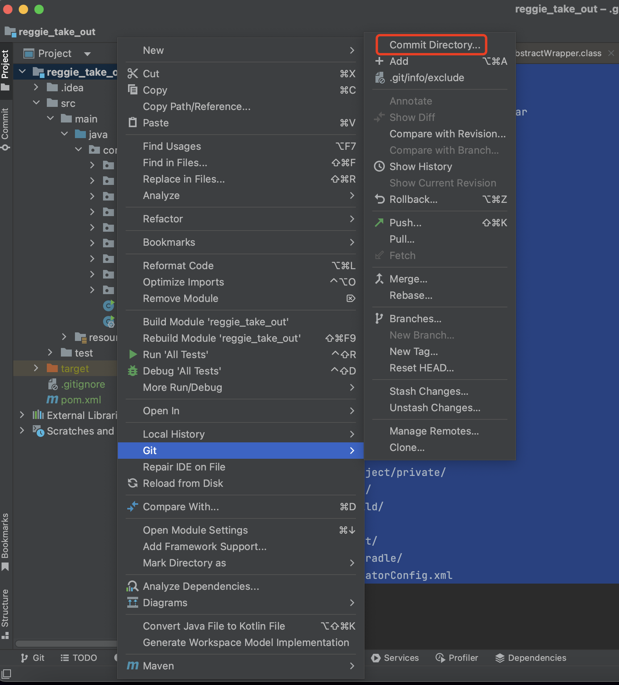Collapse the src folder node
Screen dimensions: 619x685
(36, 103)
